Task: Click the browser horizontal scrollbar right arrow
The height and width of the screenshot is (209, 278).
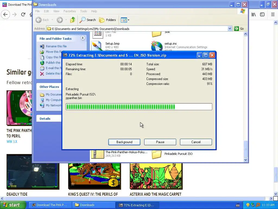Action: click(271, 198)
